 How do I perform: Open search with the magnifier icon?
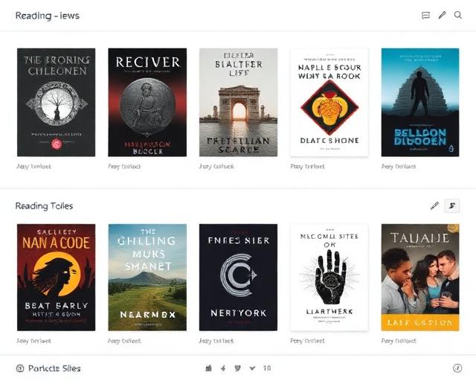click(x=458, y=15)
